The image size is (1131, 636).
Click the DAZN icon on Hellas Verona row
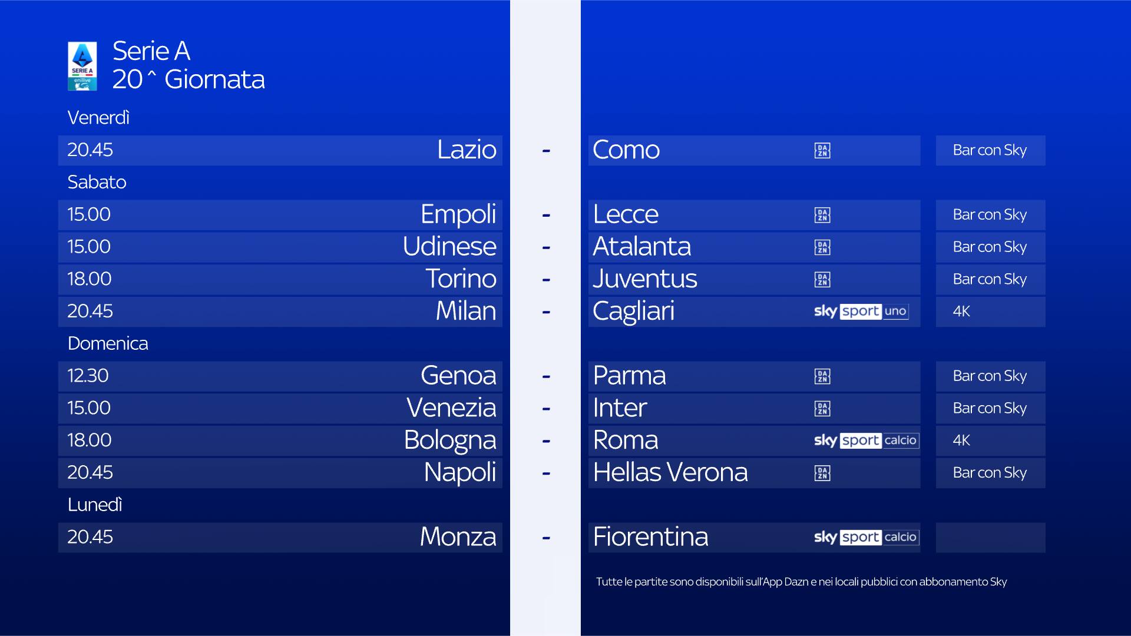(822, 473)
